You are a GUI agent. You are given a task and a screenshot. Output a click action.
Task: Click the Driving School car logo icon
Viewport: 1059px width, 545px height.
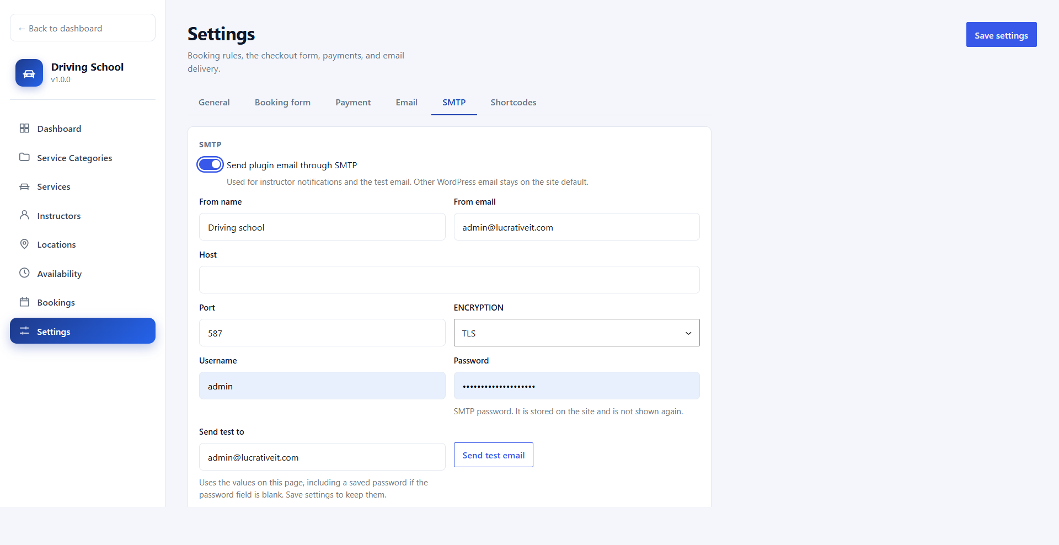[x=29, y=73]
